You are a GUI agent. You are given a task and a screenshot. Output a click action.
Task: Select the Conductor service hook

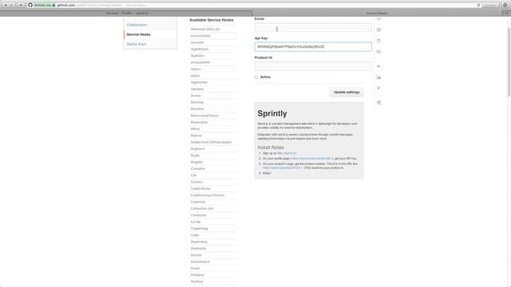[199, 215]
